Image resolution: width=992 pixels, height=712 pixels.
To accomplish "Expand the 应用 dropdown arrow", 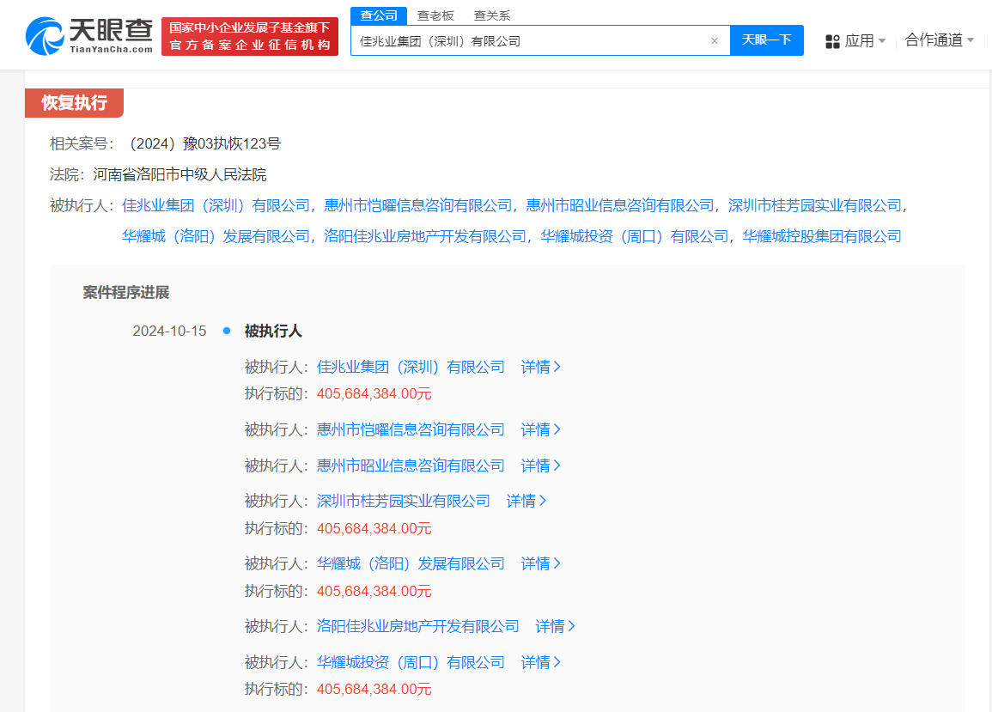I will coord(882,41).
